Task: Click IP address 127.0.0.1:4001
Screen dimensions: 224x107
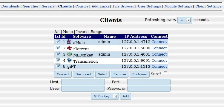Action: coord(136,54)
